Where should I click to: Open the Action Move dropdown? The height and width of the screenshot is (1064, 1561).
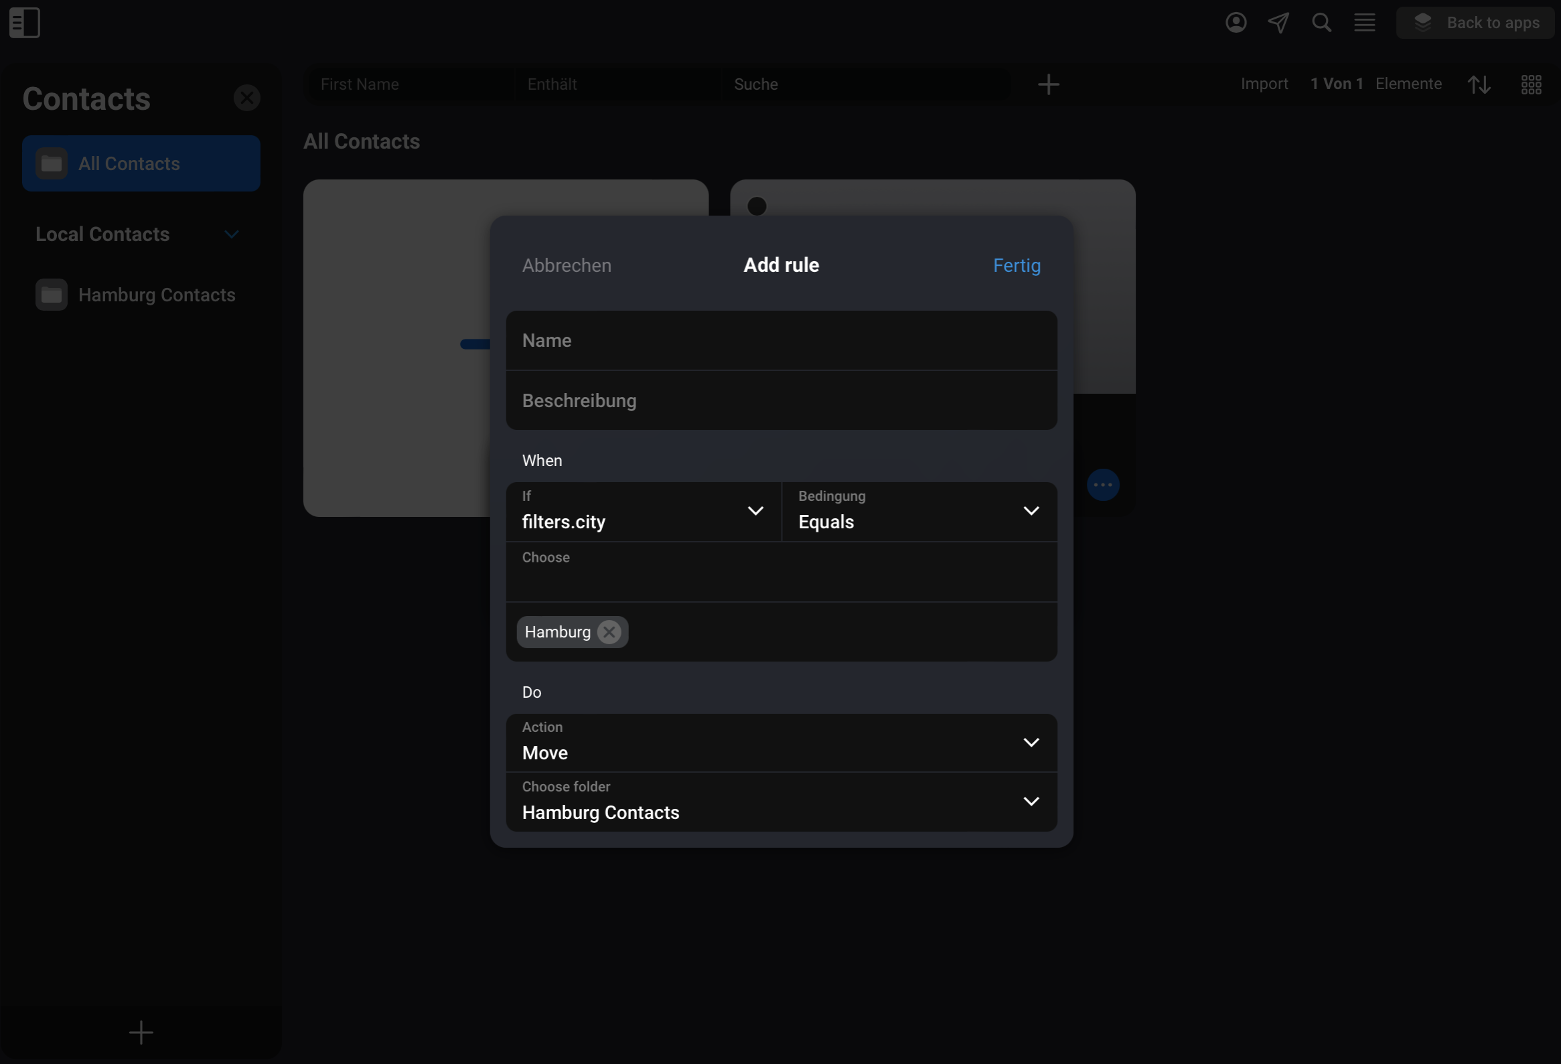coord(782,743)
